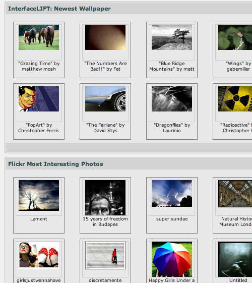252x283 pixels.
Task: Open the Radioactive symbol thumbnail
Action: click(x=235, y=99)
